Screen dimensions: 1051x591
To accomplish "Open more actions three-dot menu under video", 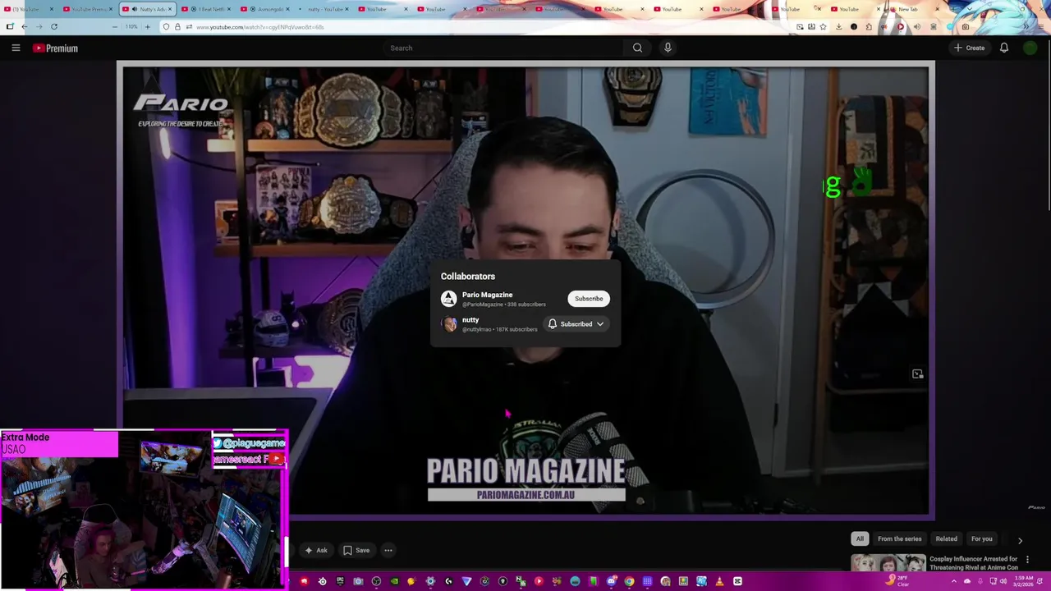I will coord(388,550).
